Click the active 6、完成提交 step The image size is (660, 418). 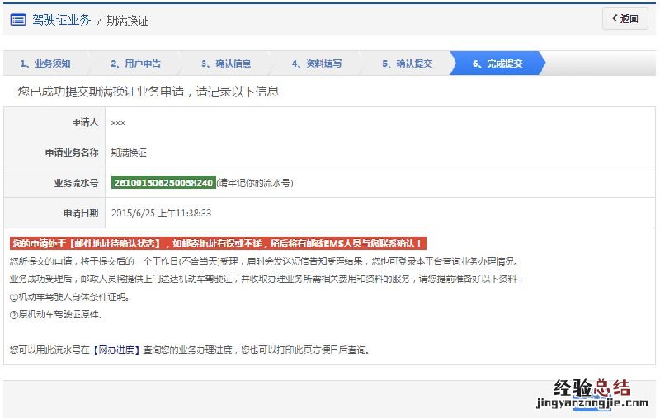point(497,63)
